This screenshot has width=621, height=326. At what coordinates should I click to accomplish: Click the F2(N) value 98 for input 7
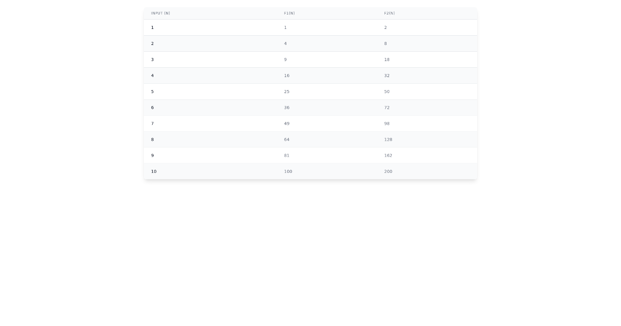[387, 123]
